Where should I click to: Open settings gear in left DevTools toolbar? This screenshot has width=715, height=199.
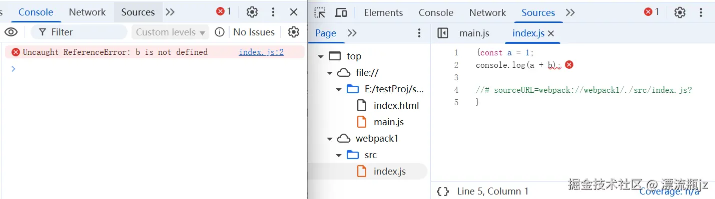[x=252, y=12]
